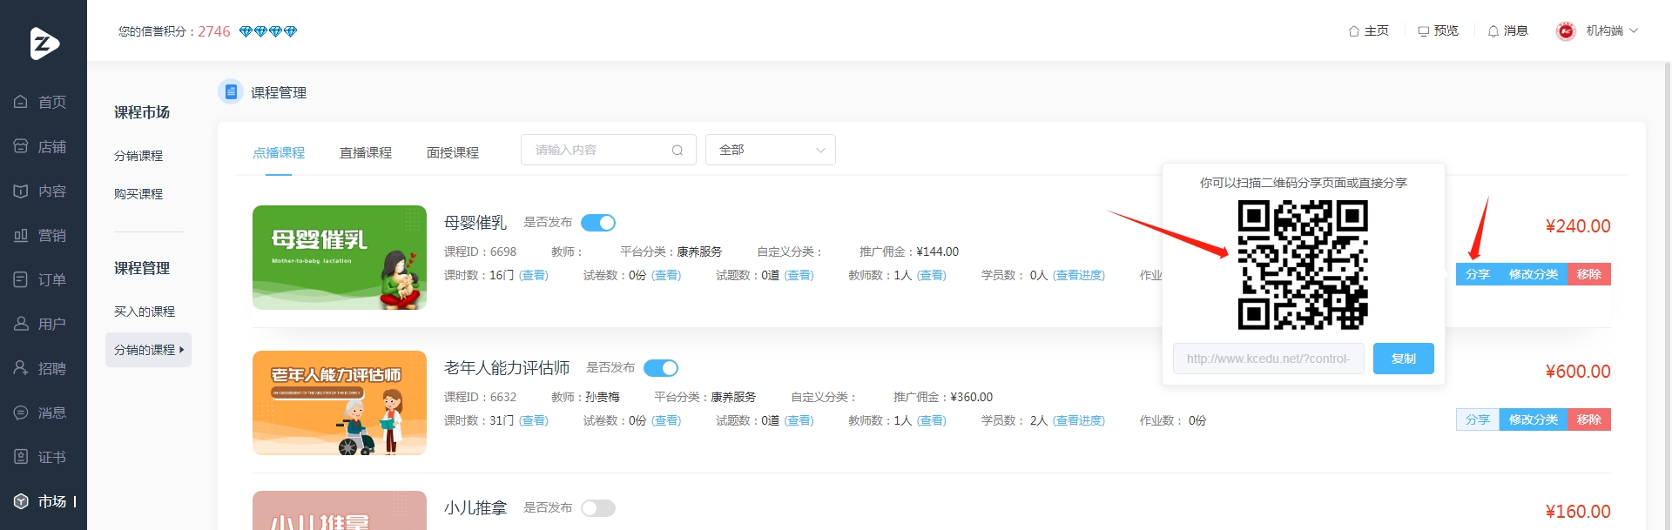This screenshot has height=530, width=1672.
Task: Switch to the 点播课程 tab
Action: coord(279,152)
